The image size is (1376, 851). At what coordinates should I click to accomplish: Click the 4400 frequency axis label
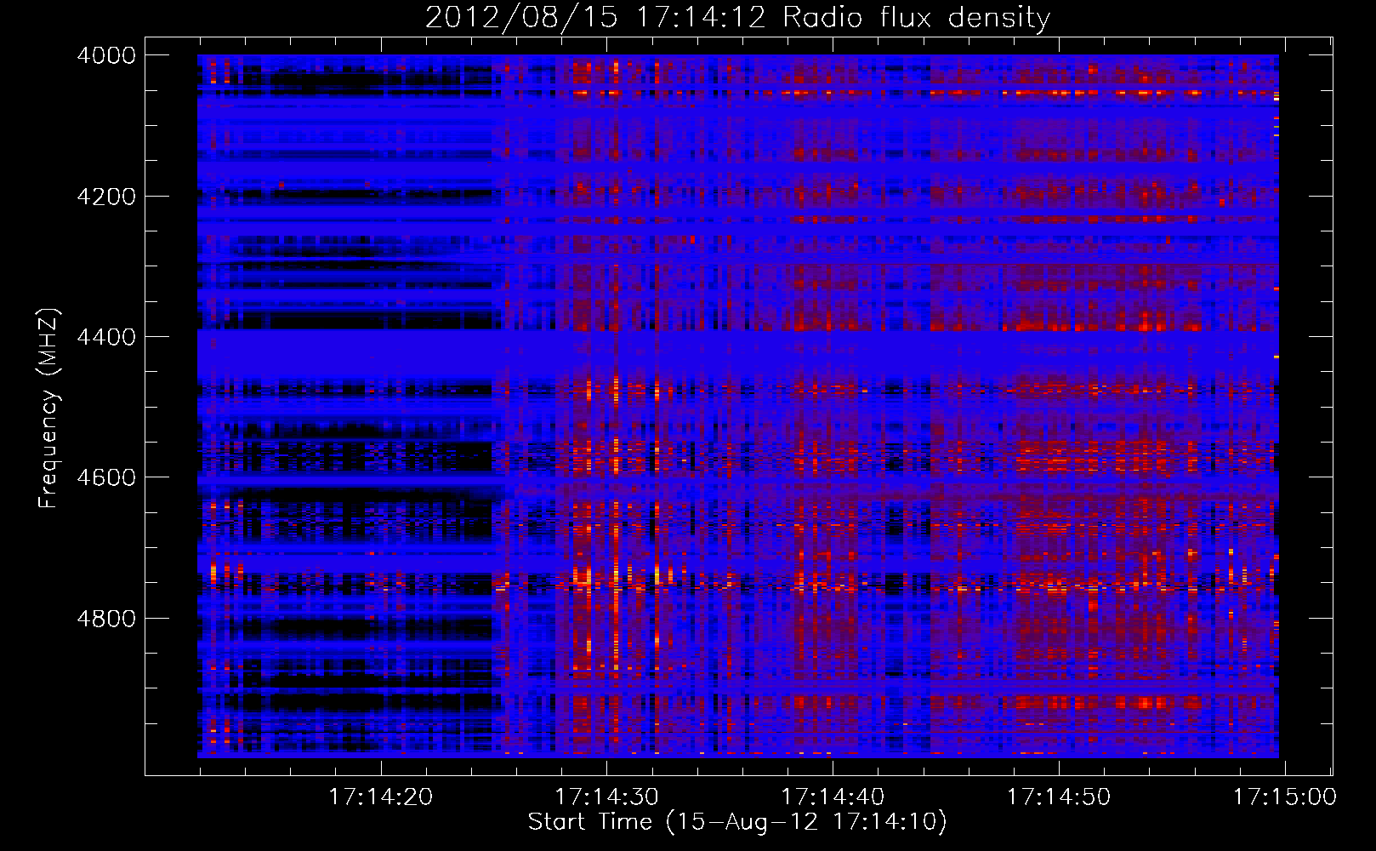[106, 337]
